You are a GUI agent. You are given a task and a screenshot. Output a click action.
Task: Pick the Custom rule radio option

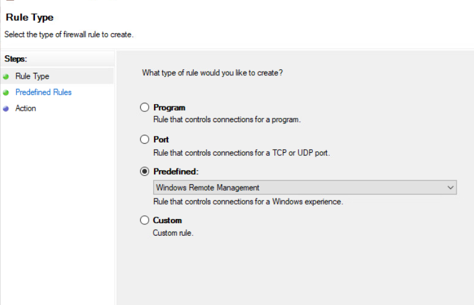(144, 220)
